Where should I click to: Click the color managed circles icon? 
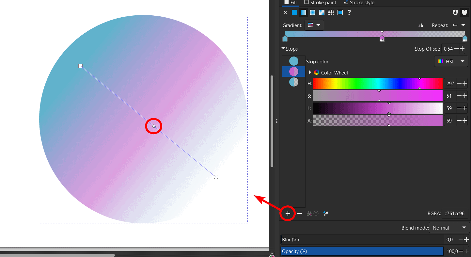309,214
